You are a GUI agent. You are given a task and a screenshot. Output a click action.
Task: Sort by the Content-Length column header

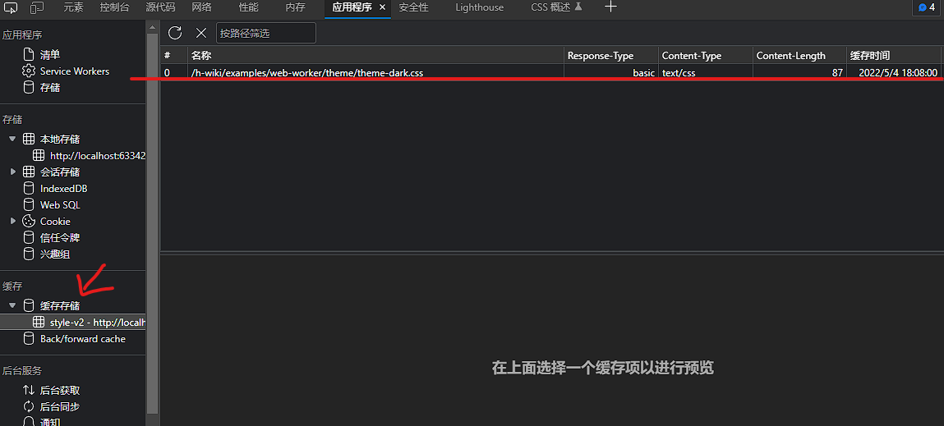pos(799,55)
